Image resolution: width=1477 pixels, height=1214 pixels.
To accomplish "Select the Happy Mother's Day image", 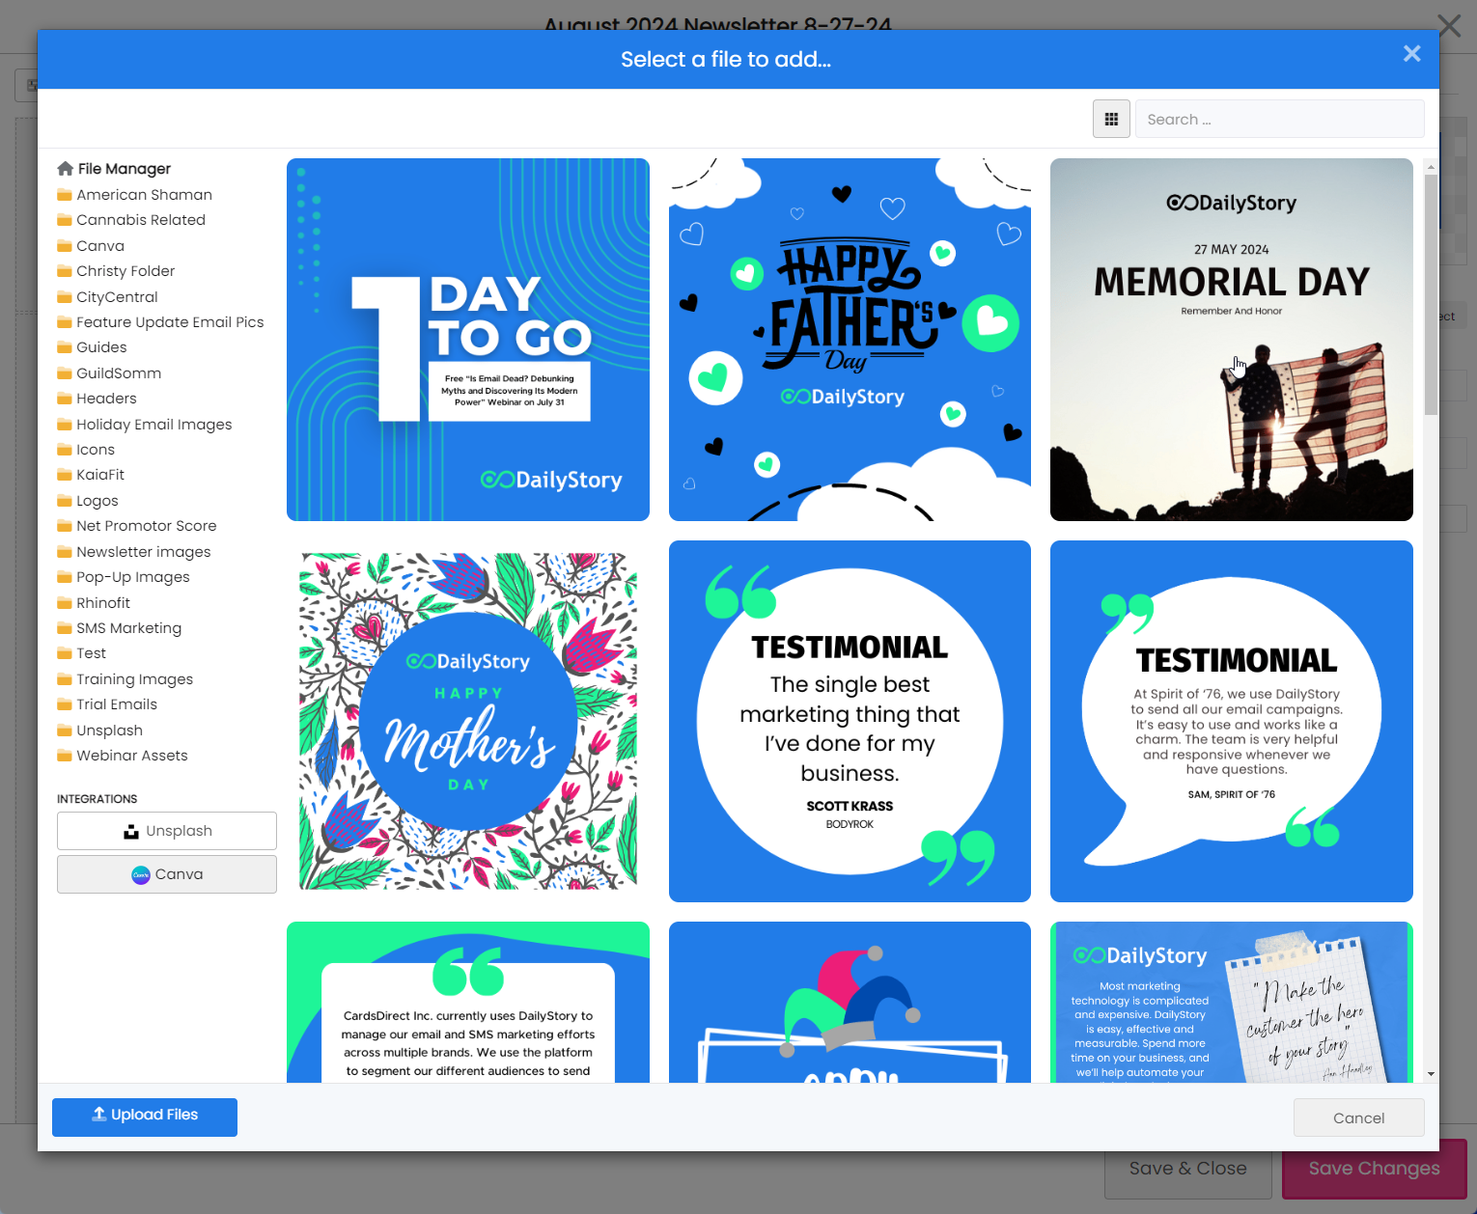I will [468, 721].
